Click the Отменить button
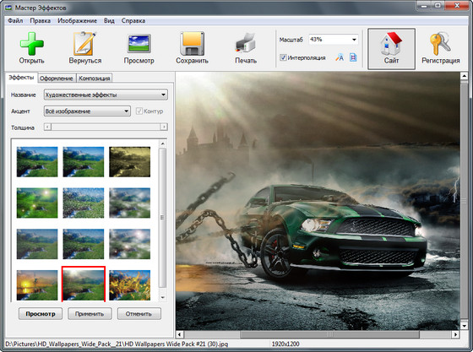The height and width of the screenshot is (352, 473). [x=139, y=314]
